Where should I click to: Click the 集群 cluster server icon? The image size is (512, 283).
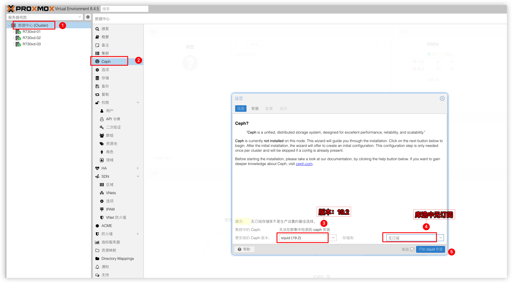click(x=97, y=53)
